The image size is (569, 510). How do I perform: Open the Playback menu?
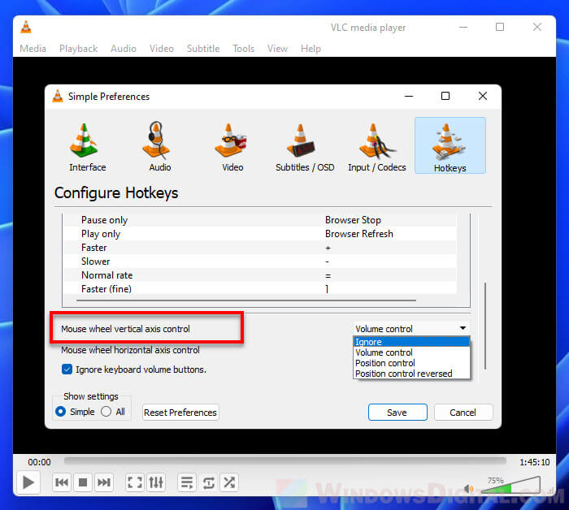(x=78, y=49)
